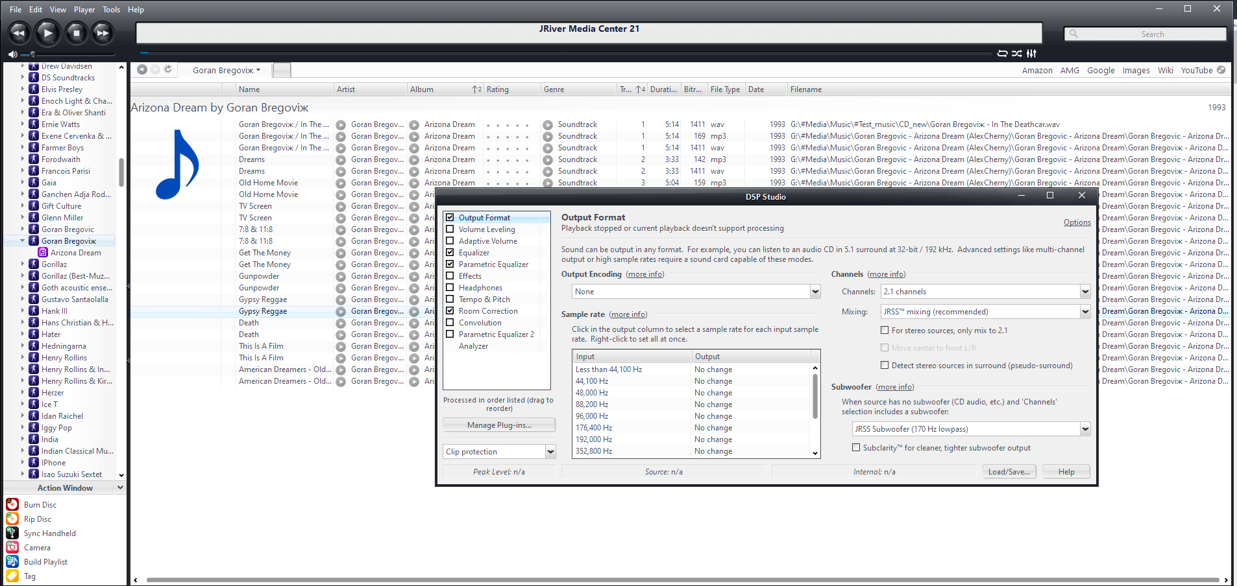This screenshot has width=1237, height=586.
Task: Open the Help menu
Action: click(x=136, y=10)
